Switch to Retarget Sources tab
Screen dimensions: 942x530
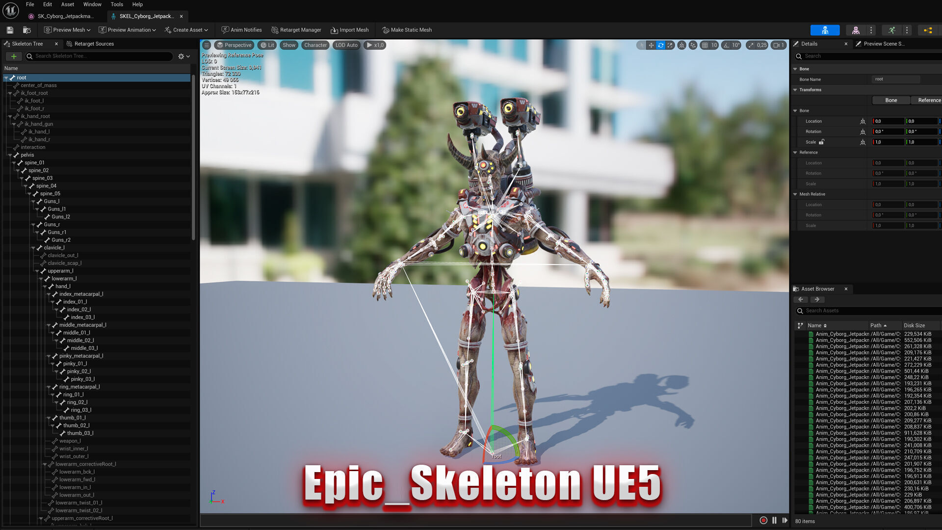click(x=90, y=44)
